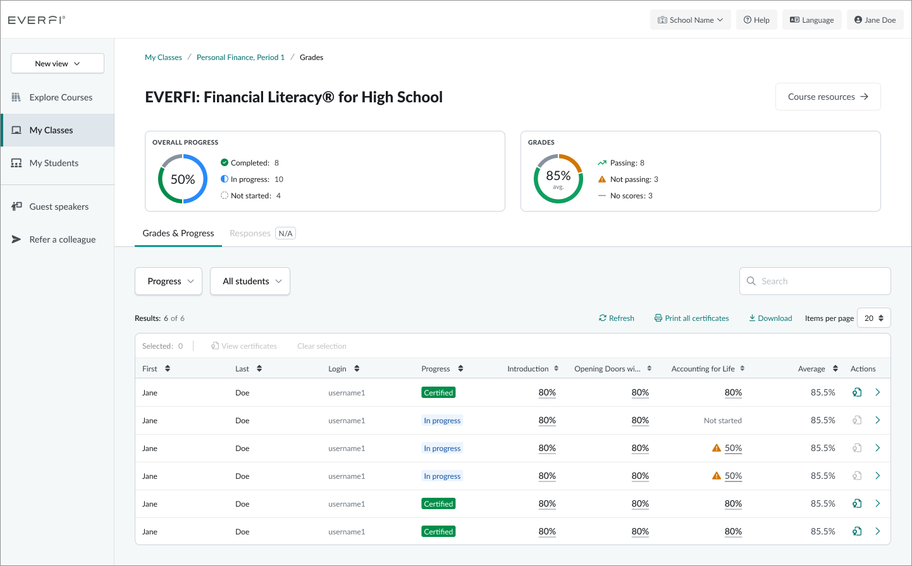Viewport: 912px width, 566px height.
Task: Expand the New view dropdown
Action: click(58, 63)
